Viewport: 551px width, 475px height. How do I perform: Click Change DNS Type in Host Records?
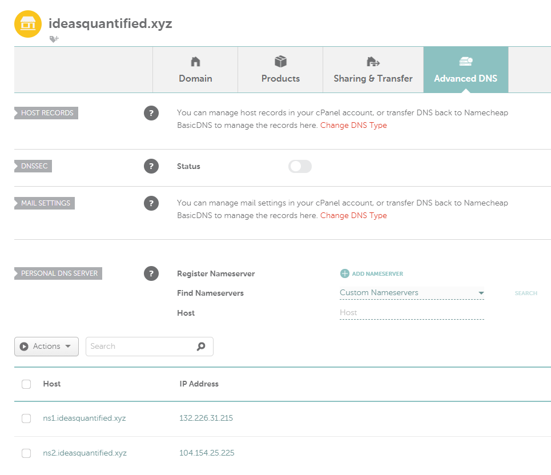(x=353, y=126)
